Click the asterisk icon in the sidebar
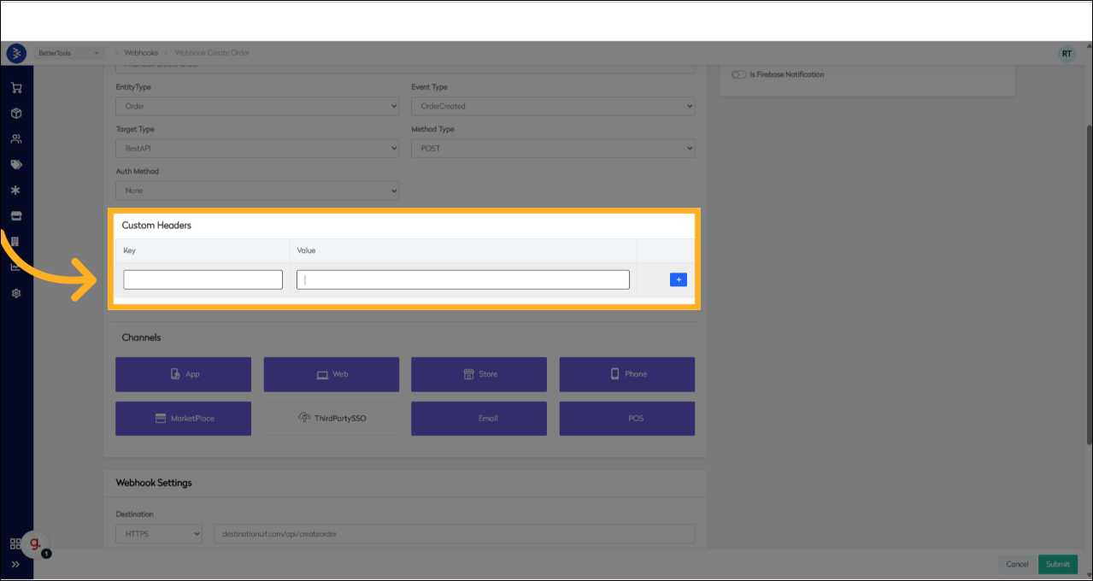 15,190
